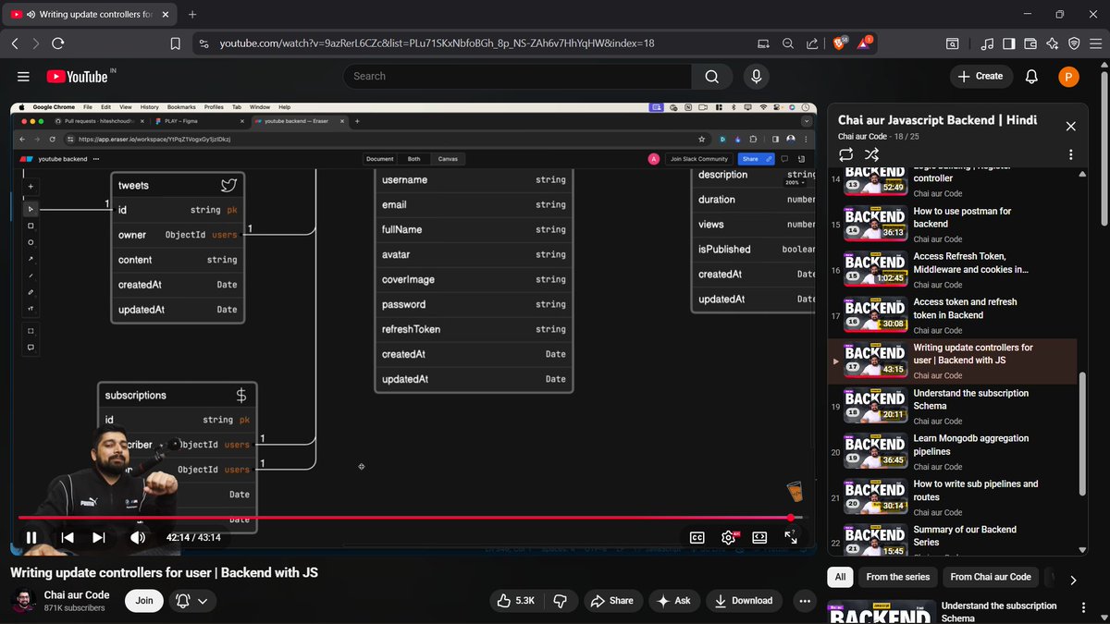
Task: Open the browser playlist music note icon
Action: pos(987,43)
